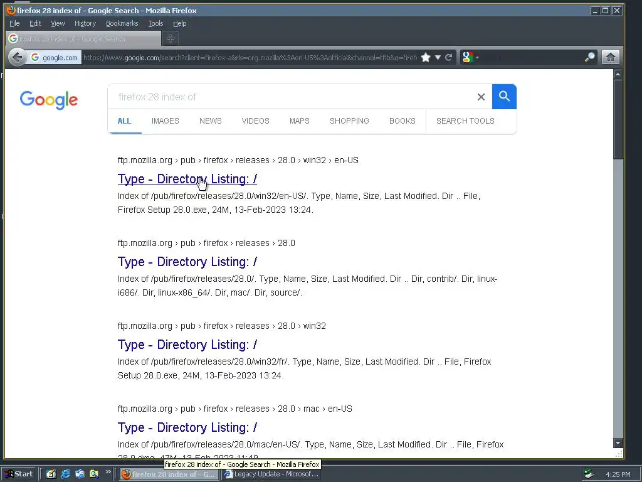Open the 28.0 win32 Directory Listing result
Screen dimensions: 642x482
pos(187,345)
